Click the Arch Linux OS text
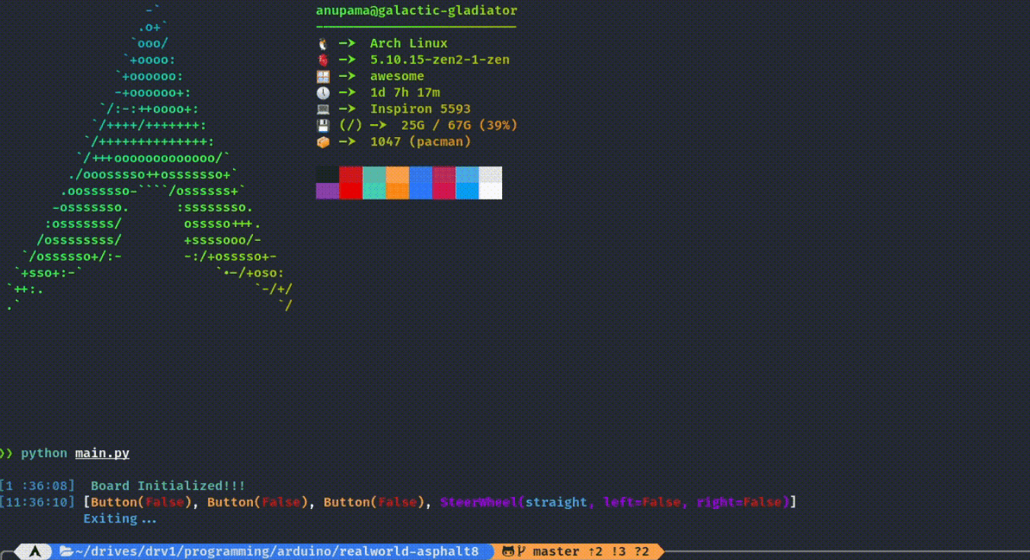The width and height of the screenshot is (1030, 560). 409,43
